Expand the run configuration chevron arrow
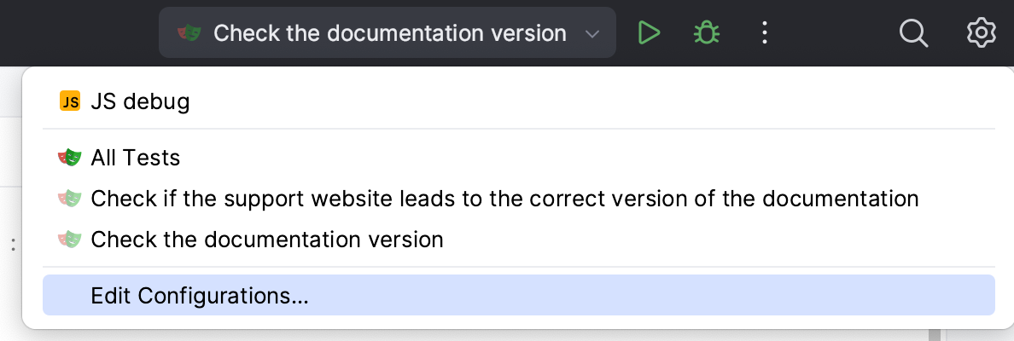Viewport: 1014px width, 341px height. (x=592, y=34)
